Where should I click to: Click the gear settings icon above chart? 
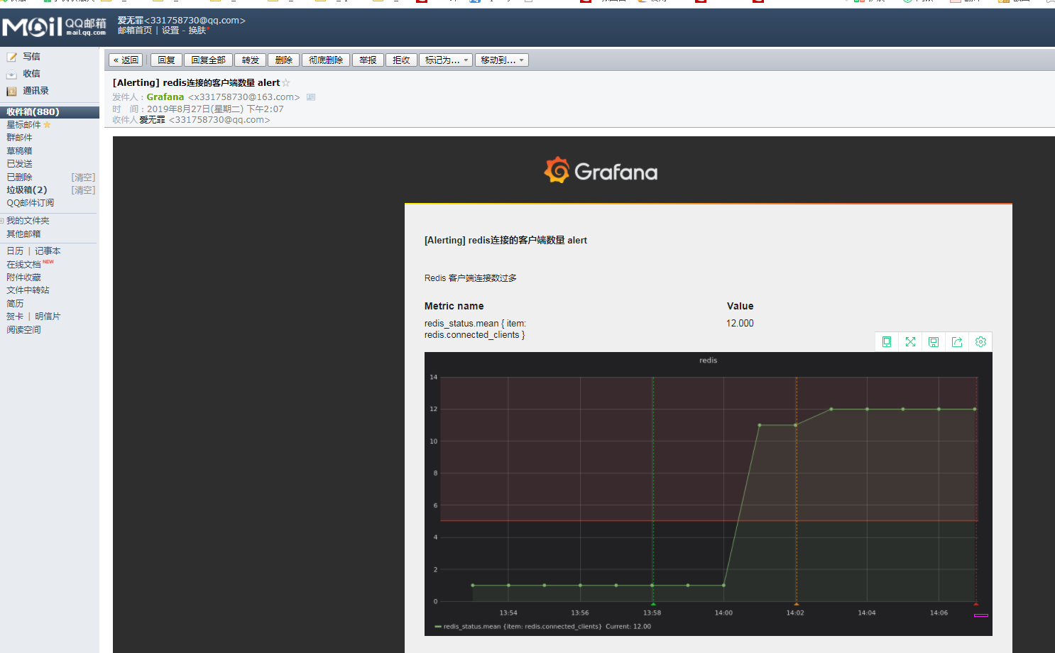pyautogui.click(x=980, y=342)
